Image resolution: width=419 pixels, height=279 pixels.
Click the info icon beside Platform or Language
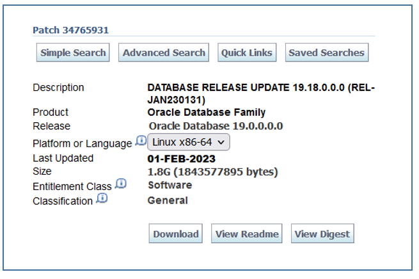pyautogui.click(x=141, y=141)
